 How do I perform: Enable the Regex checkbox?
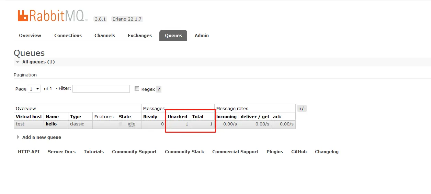137,89
